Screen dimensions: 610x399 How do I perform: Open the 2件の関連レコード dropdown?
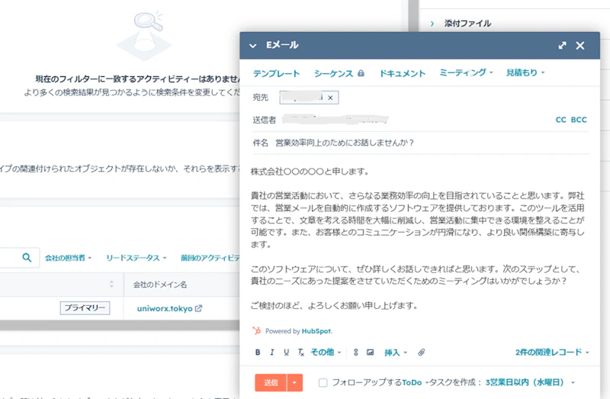pyautogui.click(x=552, y=352)
